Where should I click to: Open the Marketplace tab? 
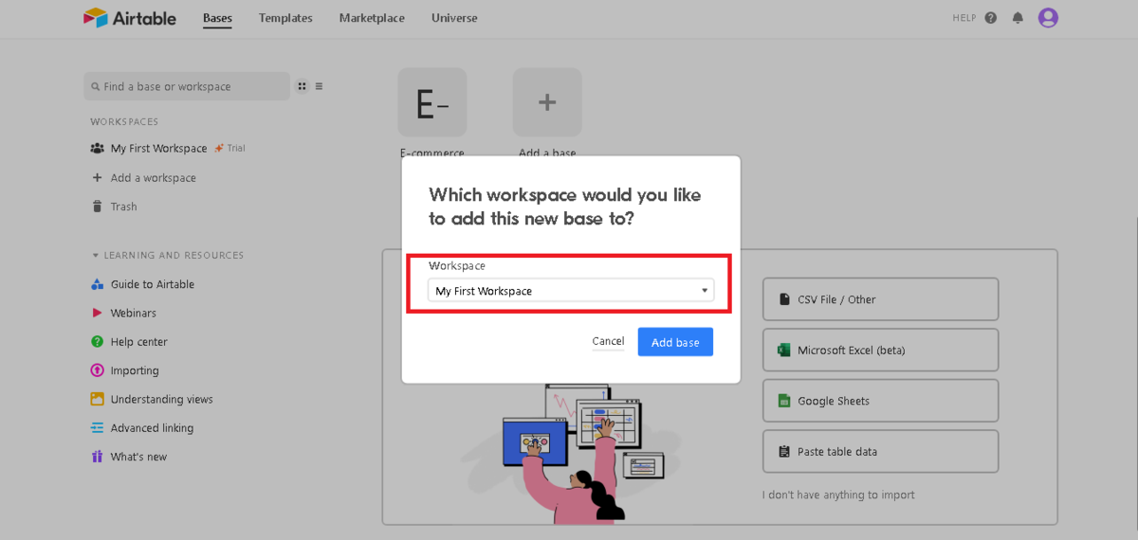pos(372,18)
